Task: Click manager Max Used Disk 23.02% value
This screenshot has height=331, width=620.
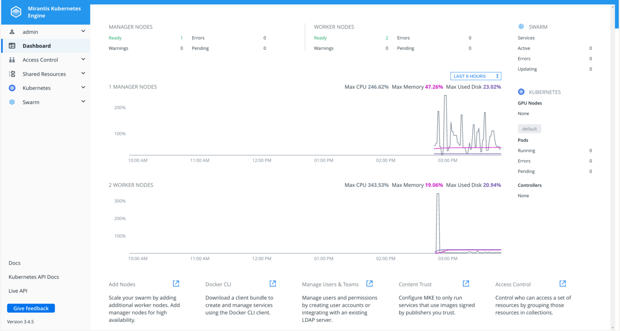Action: pos(492,87)
